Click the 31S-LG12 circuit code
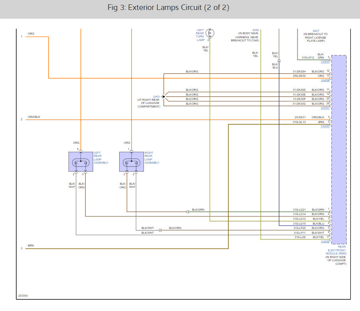This screenshot has width=360, height=311. (299, 219)
